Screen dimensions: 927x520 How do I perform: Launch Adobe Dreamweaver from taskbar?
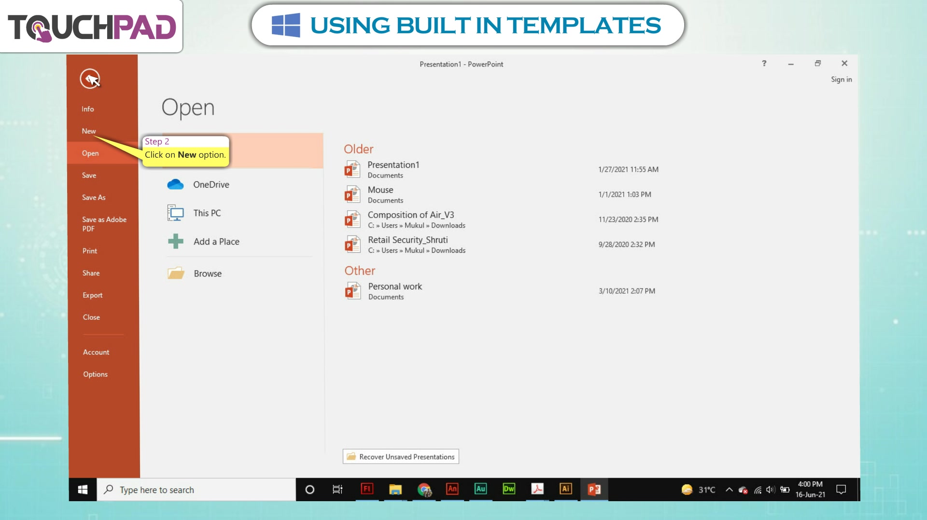coord(509,489)
